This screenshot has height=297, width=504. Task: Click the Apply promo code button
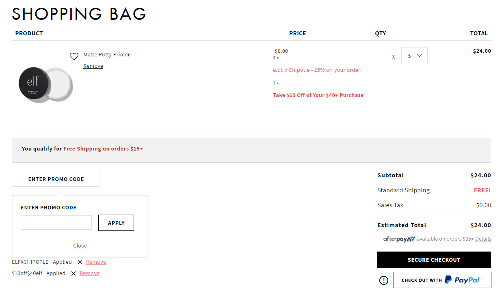116,223
